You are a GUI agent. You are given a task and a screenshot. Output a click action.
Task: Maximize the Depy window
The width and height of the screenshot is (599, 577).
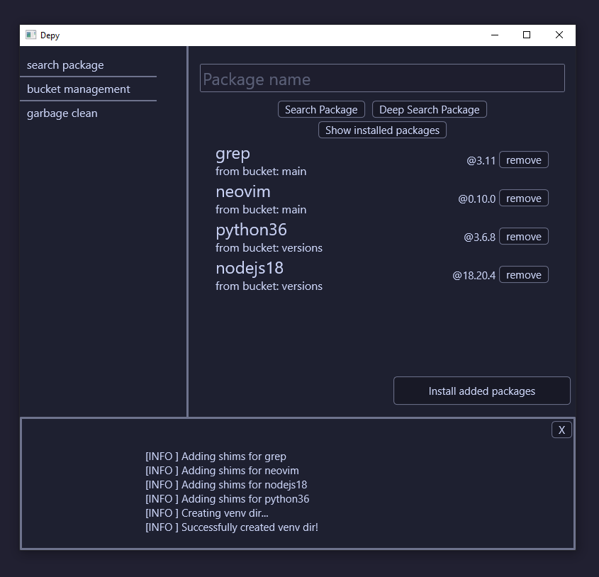coord(527,35)
